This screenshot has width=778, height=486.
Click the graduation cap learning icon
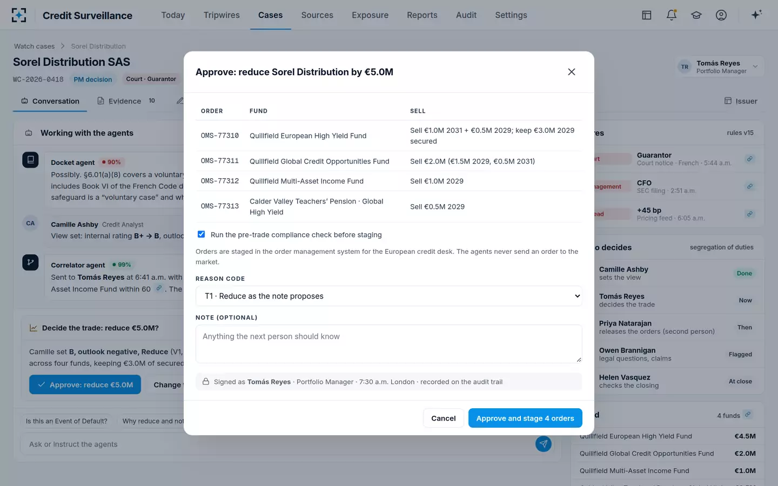coord(696,15)
